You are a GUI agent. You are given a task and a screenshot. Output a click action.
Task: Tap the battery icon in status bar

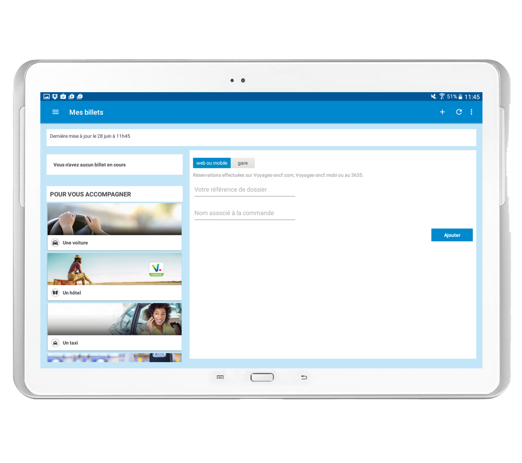tap(460, 97)
